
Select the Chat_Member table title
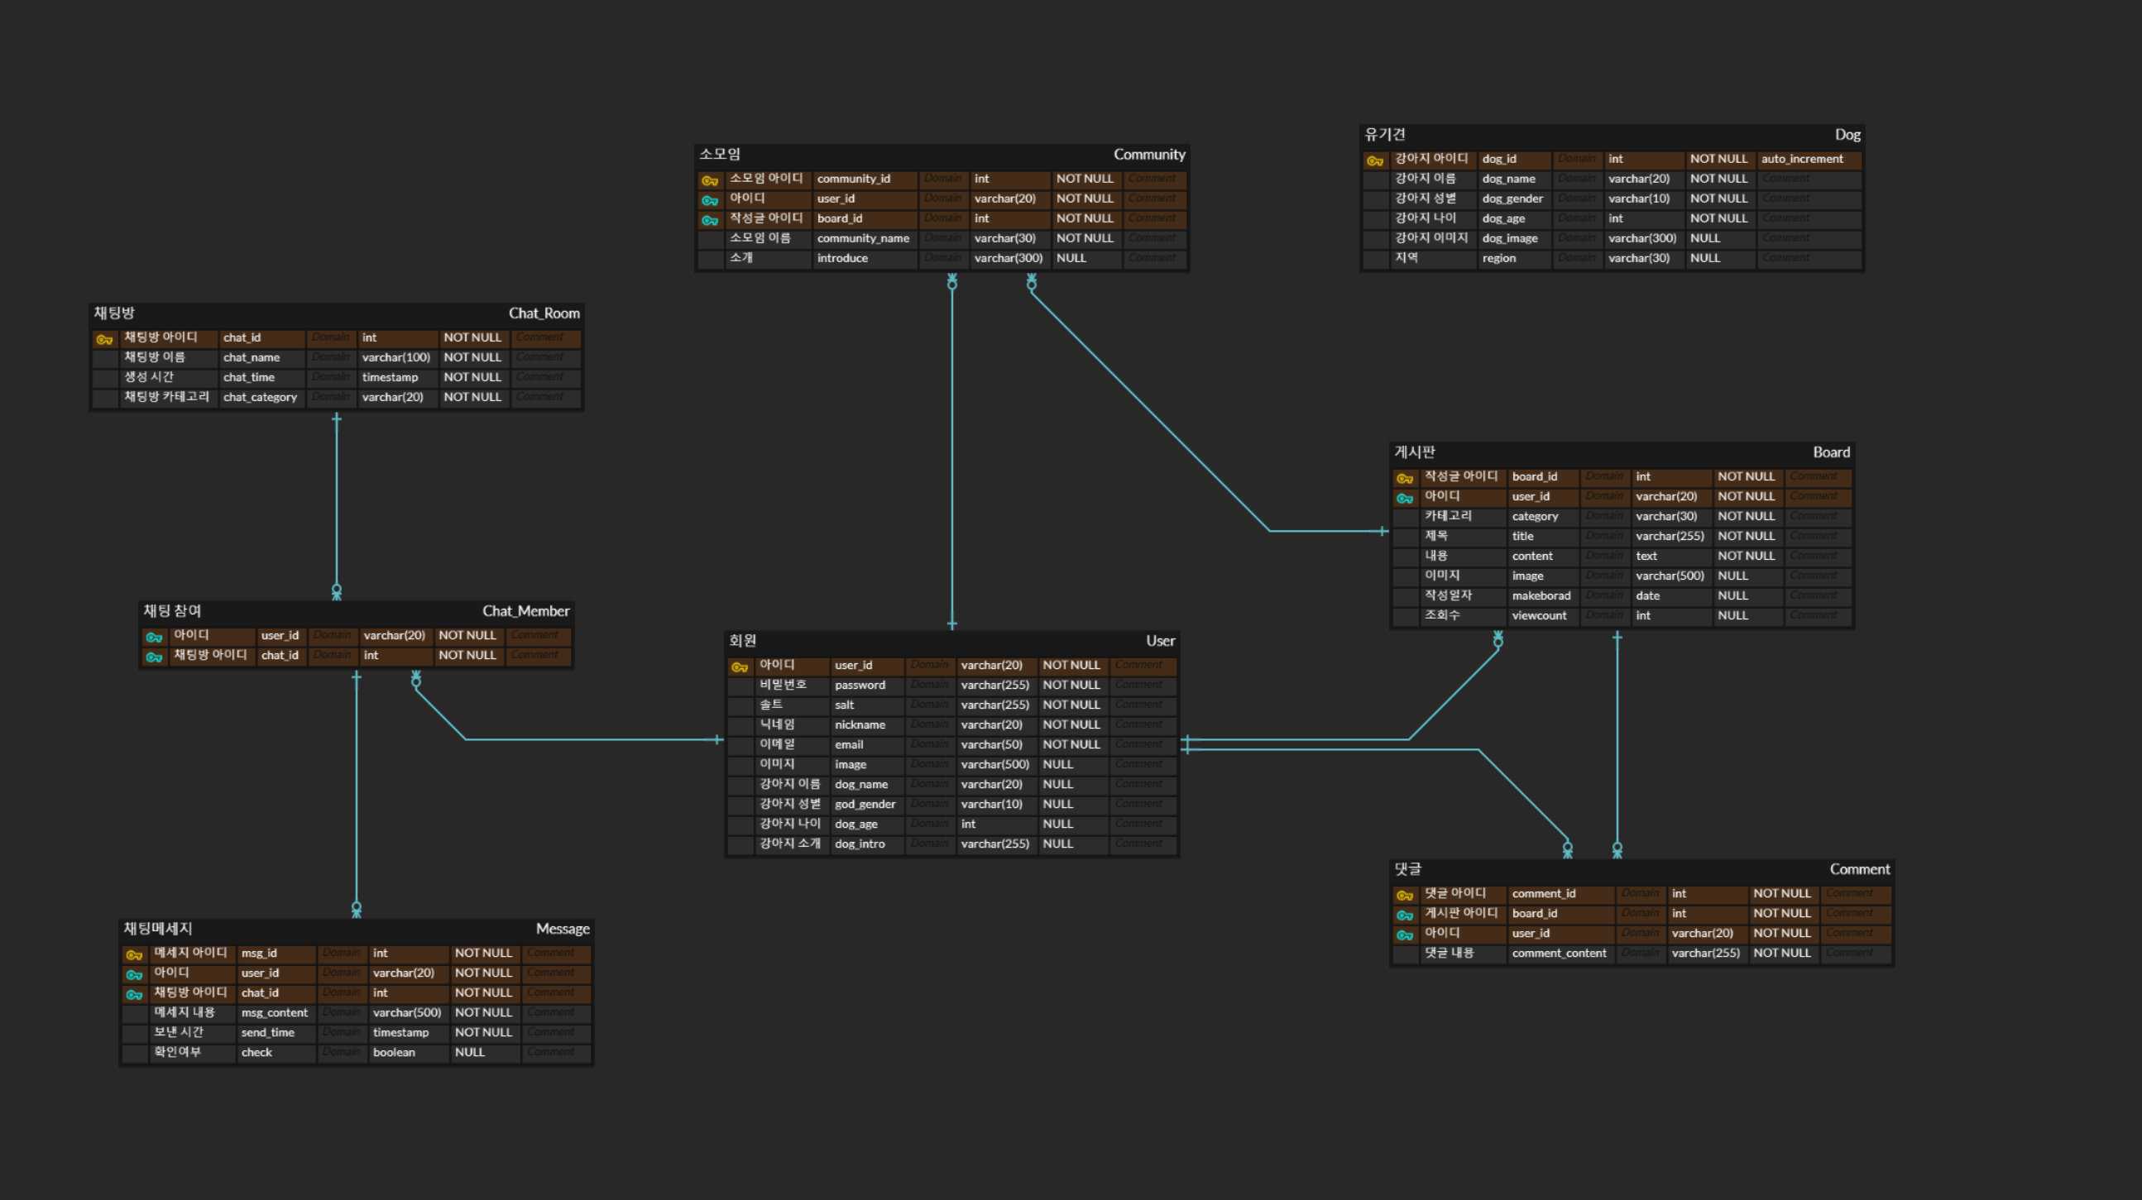pyautogui.click(x=525, y=611)
